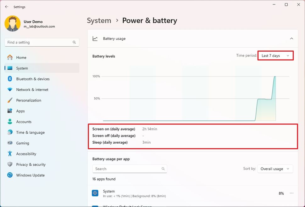
Task: Select Home in the navigation sidebar
Action: (x=9, y=57)
